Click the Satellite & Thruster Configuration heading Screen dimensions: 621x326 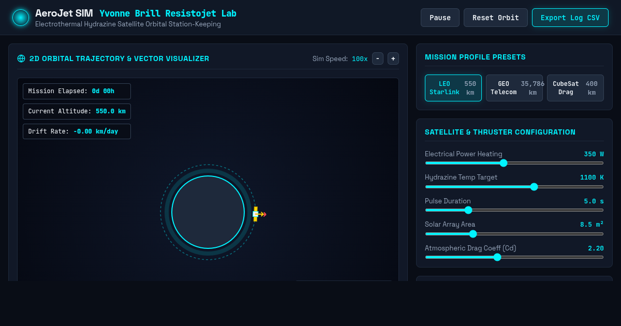[500, 132]
